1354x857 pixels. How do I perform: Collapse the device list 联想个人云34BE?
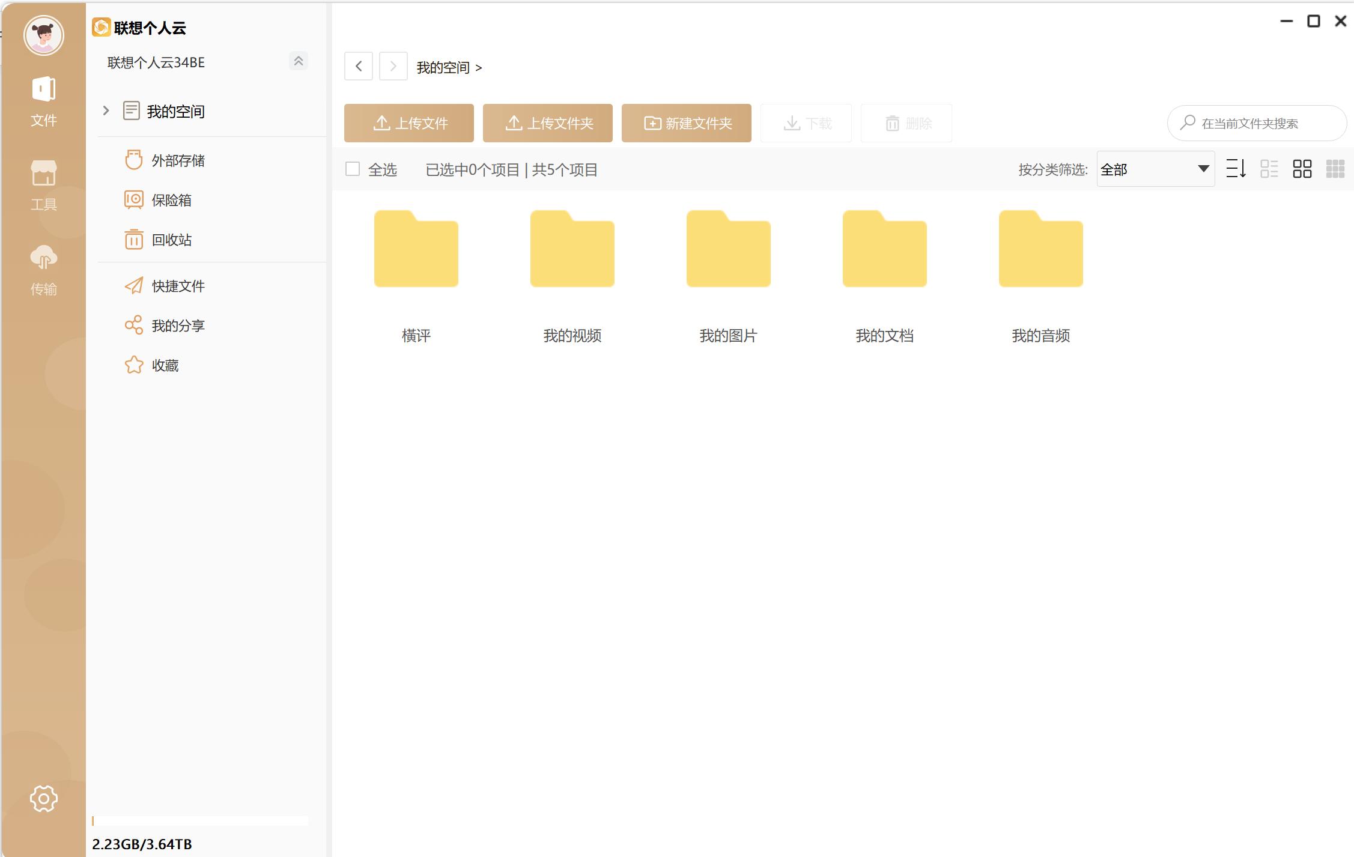[298, 61]
